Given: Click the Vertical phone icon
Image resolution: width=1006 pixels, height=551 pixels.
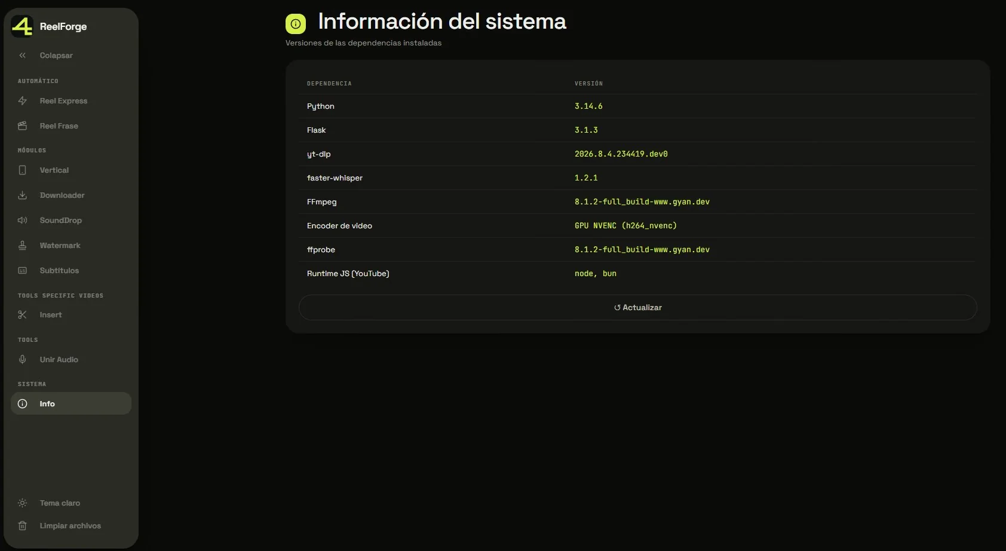Looking at the screenshot, I should 22,170.
